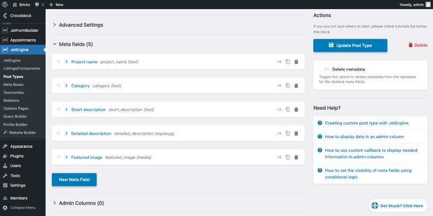Duplicate the Featured image meta field

pos(288,157)
